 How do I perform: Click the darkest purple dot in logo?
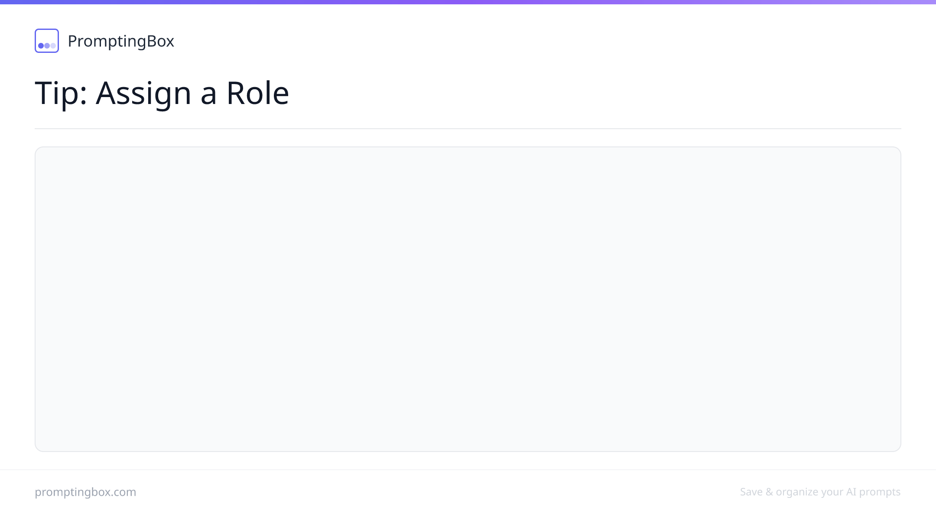(41, 45)
